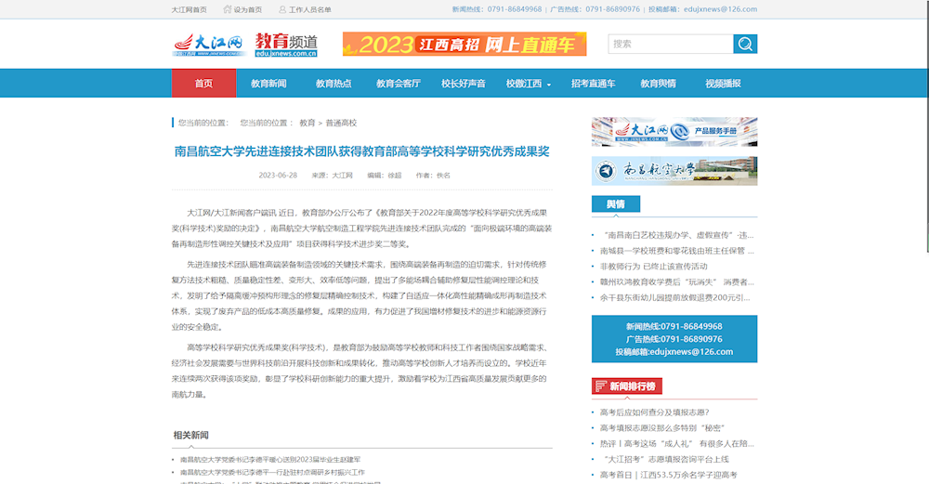Go to the 首页 navigation tab
Viewport: 929px width, 484px height.
point(203,84)
